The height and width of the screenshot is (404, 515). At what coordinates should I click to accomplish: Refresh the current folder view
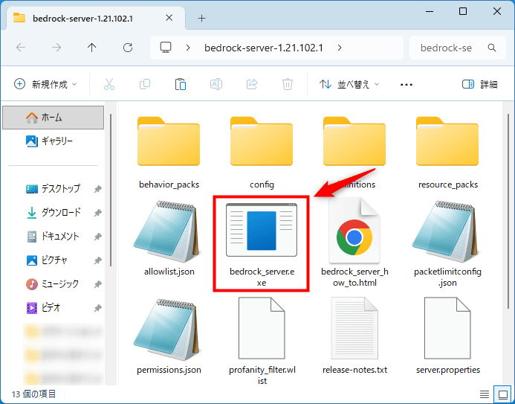(128, 48)
